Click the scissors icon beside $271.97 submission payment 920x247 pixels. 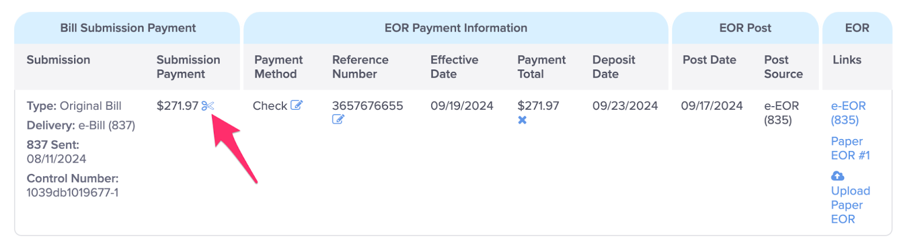(x=208, y=106)
